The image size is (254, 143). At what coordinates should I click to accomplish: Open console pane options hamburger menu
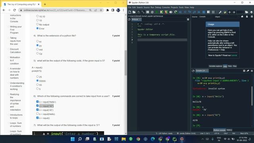coord(252,71)
